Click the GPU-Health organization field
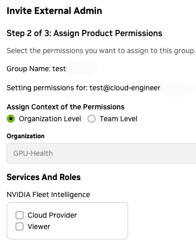The width and height of the screenshot is (196, 244). point(101,153)
